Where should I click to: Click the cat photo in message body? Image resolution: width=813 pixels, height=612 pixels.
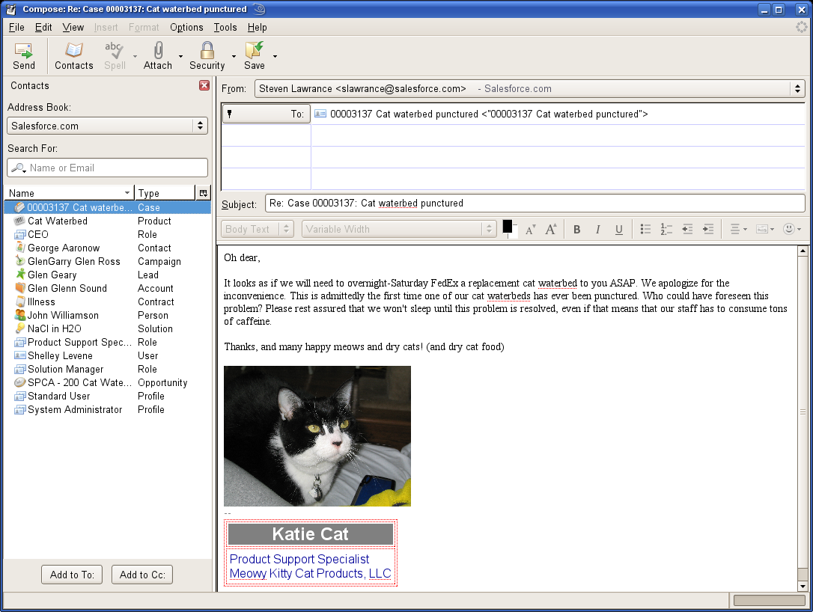pos(317,436)
